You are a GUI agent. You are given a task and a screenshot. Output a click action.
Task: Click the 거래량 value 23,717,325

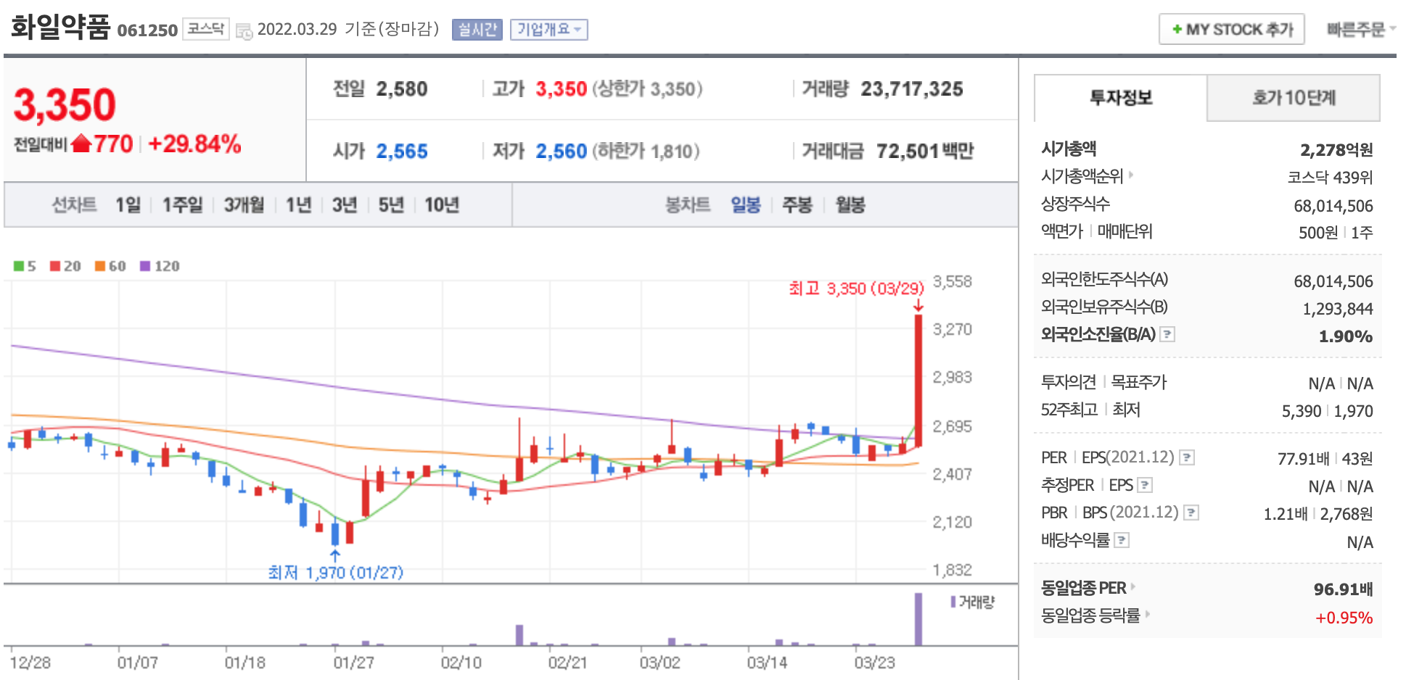pos(912,89)
